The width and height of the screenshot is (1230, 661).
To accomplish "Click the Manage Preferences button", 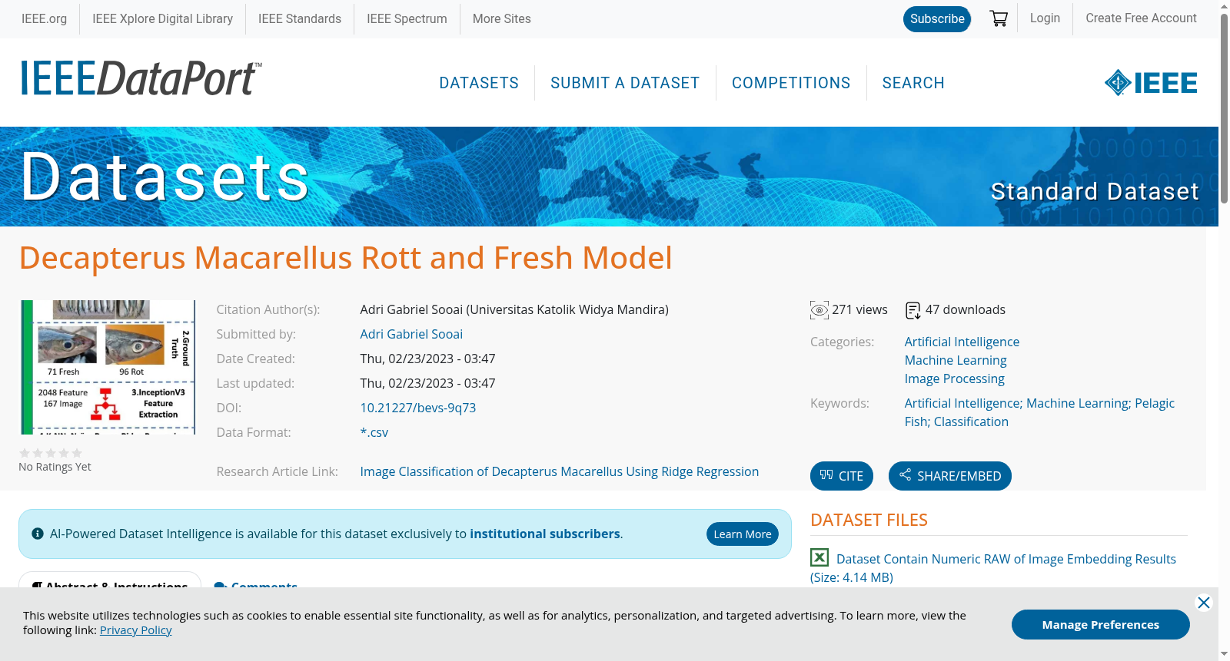I will click(x=1101, y=624).
